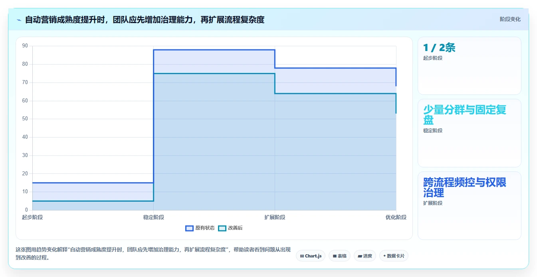Open the 少量分群与固定复盘 card
This screenshot has width=537, height=277.
[x=470, y=133]
